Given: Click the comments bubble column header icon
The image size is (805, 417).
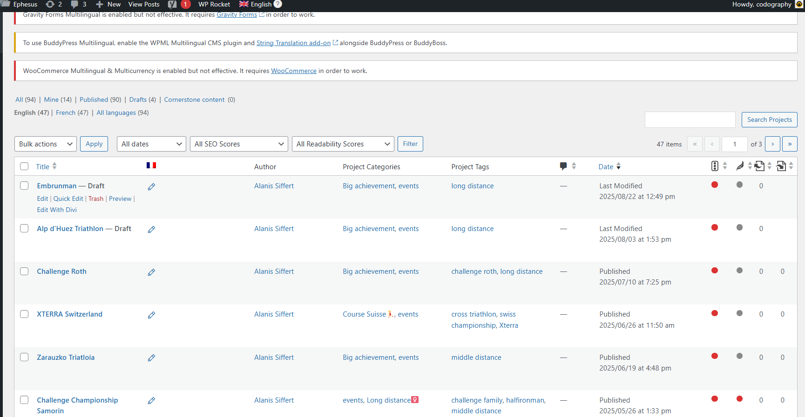Looking at the screenshot, I should 563,166.
